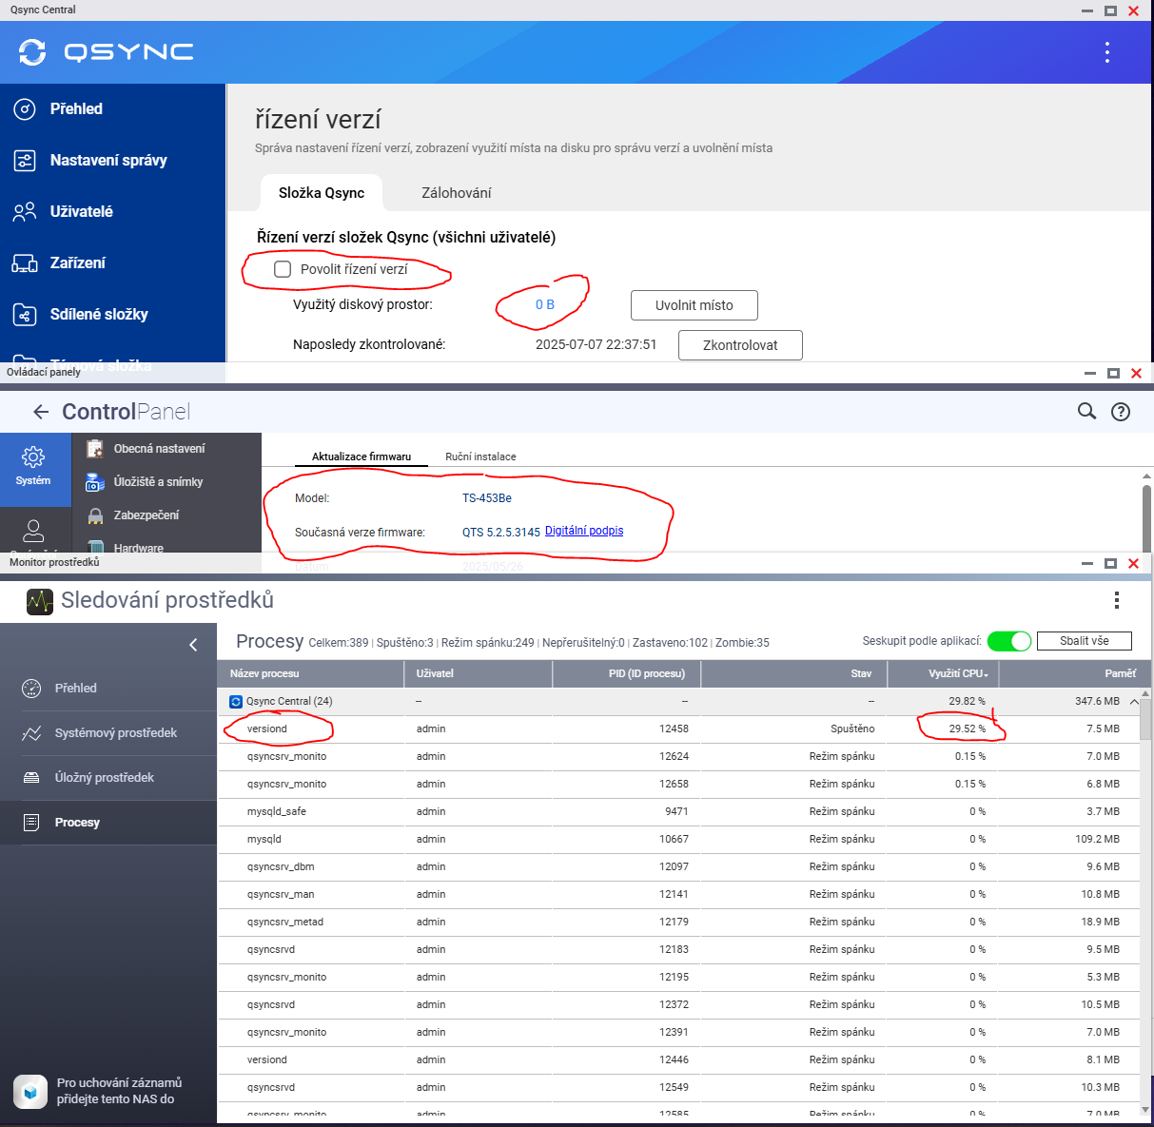Screen dimensions: 1154x1127
Task: Click the Qsync Central group row icon
Action: [236, 702]
